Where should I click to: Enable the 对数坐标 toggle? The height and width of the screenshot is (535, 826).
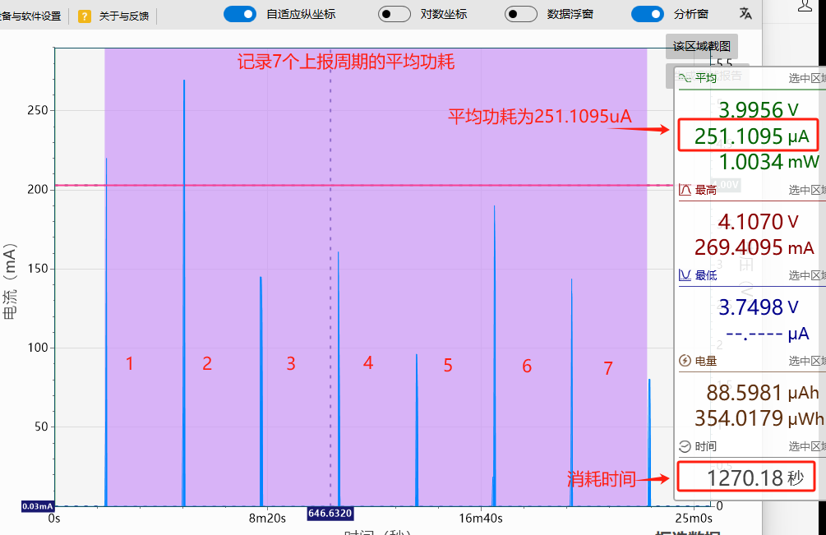click(395, 14)
